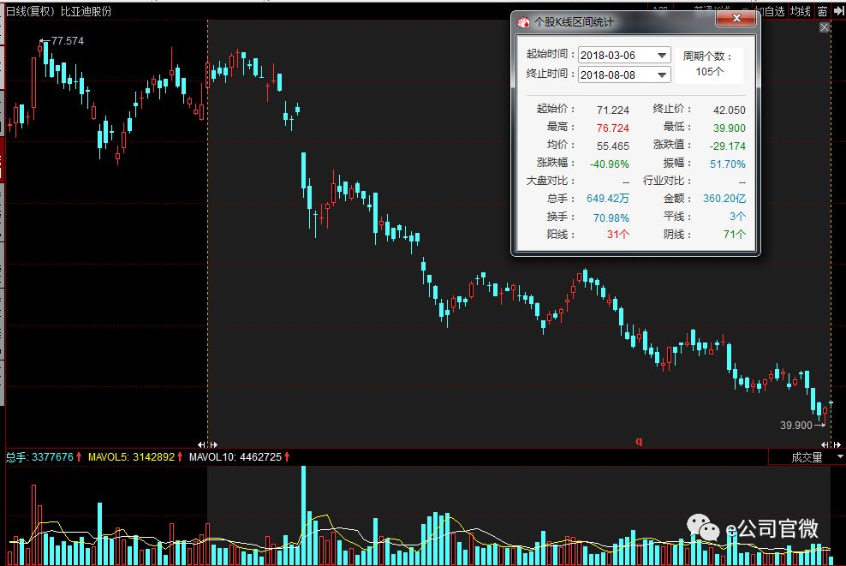Open the 起始时间 date dropdown
The height and width of the screenshot is (566, 846).
click(x=662, y=55)
